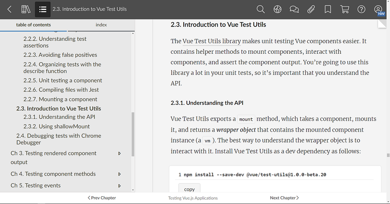Open section 2.2.6 Compiling files with Jest
This screenshot has height=204, width=390.
tap(61, 90)
